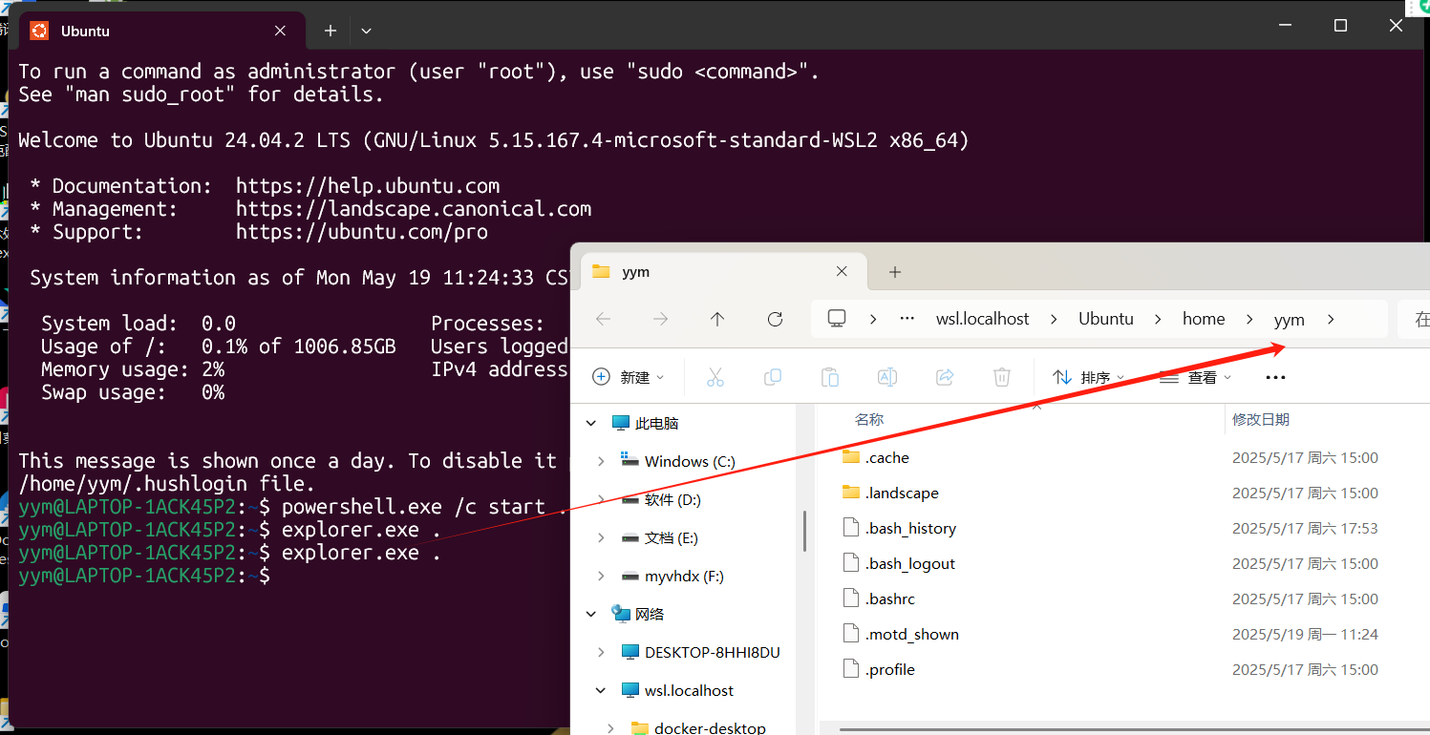Screen dimensions: 1430x735
Task: Select 网络 in navigation pane
Action: (650, 614)
